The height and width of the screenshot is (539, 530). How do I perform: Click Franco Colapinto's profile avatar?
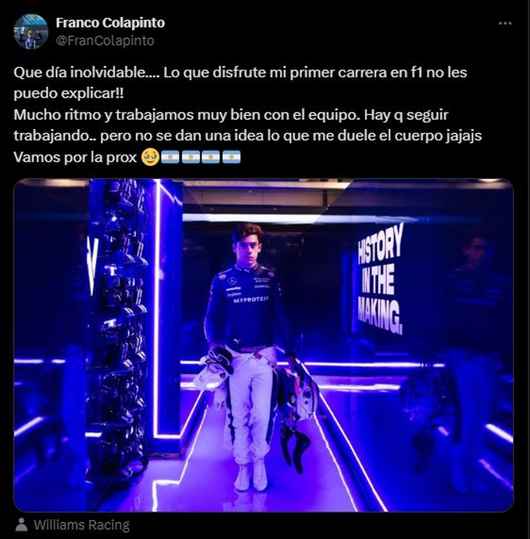[31, 31]
